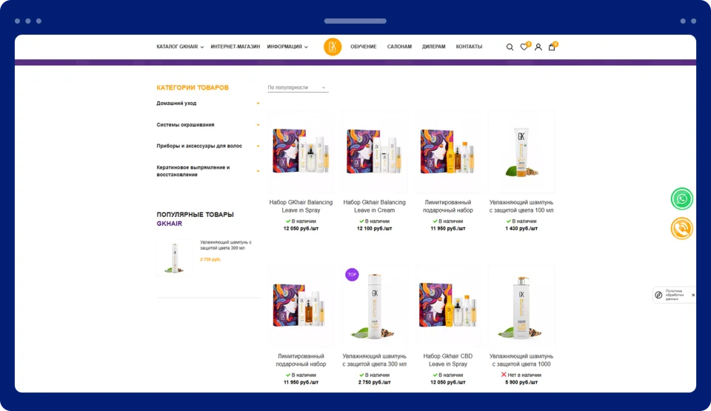Open Набор GKhair Balancing Leave in Spray title
Screen dimensions: 711x411
[301, 207]
